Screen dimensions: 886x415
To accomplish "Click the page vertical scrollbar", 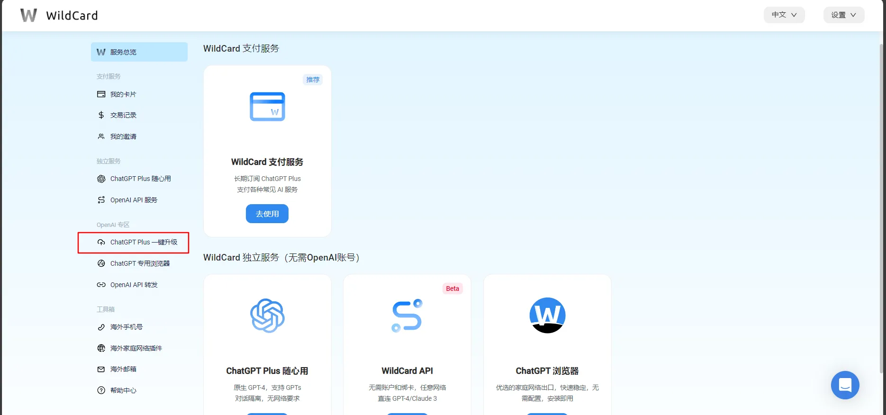I will [882, 208].
